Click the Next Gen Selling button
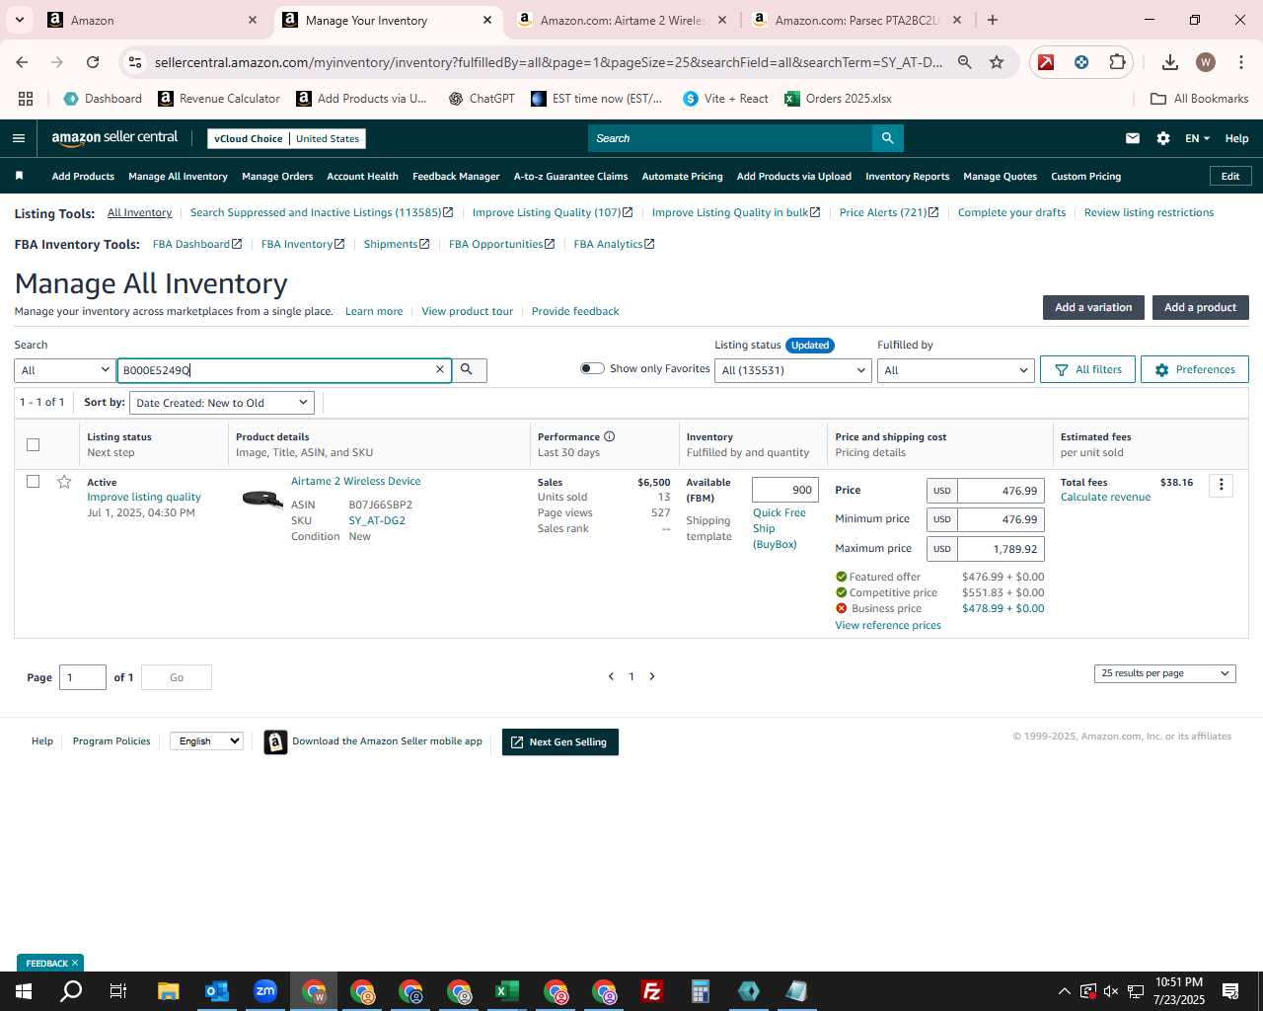 tap(559, 741)
